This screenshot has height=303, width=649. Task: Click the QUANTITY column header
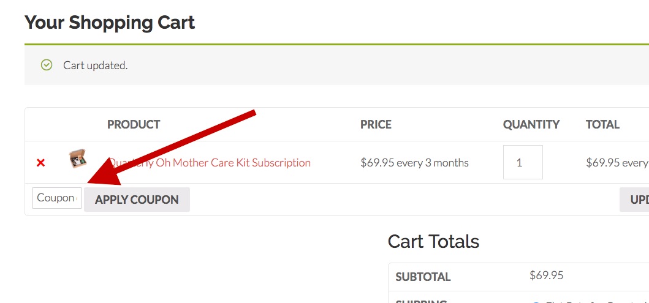(x=531, y=124)
